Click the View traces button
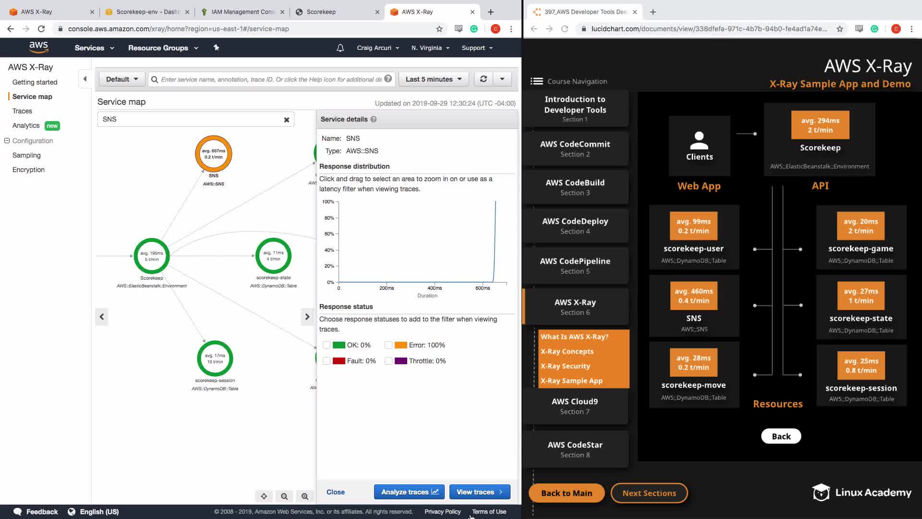 point(479,492)
